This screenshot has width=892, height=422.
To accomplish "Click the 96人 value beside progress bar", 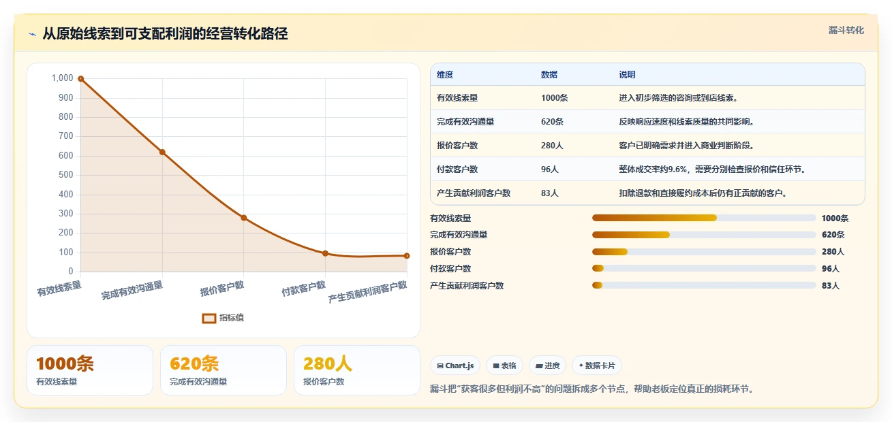I will pos(831,269).
